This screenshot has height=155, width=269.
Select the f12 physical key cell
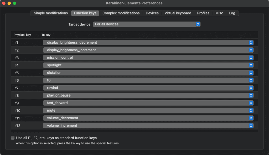(x=18, y=126)
